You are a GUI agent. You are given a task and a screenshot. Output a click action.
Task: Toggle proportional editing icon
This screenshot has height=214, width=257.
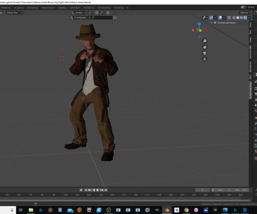coord(108,12)
